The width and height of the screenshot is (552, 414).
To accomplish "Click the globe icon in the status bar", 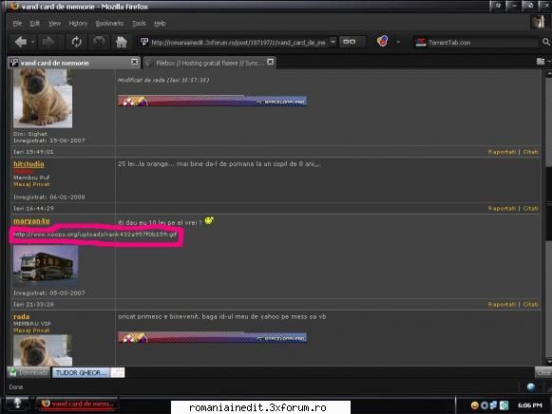I will (531, 386).
